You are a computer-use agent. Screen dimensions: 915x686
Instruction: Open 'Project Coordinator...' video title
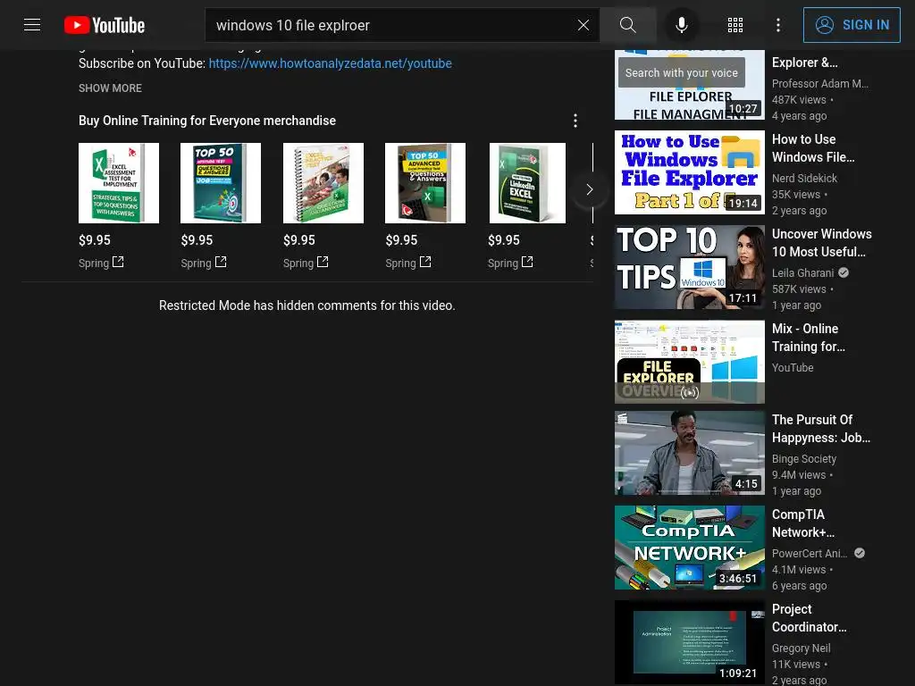coord(809,618)
